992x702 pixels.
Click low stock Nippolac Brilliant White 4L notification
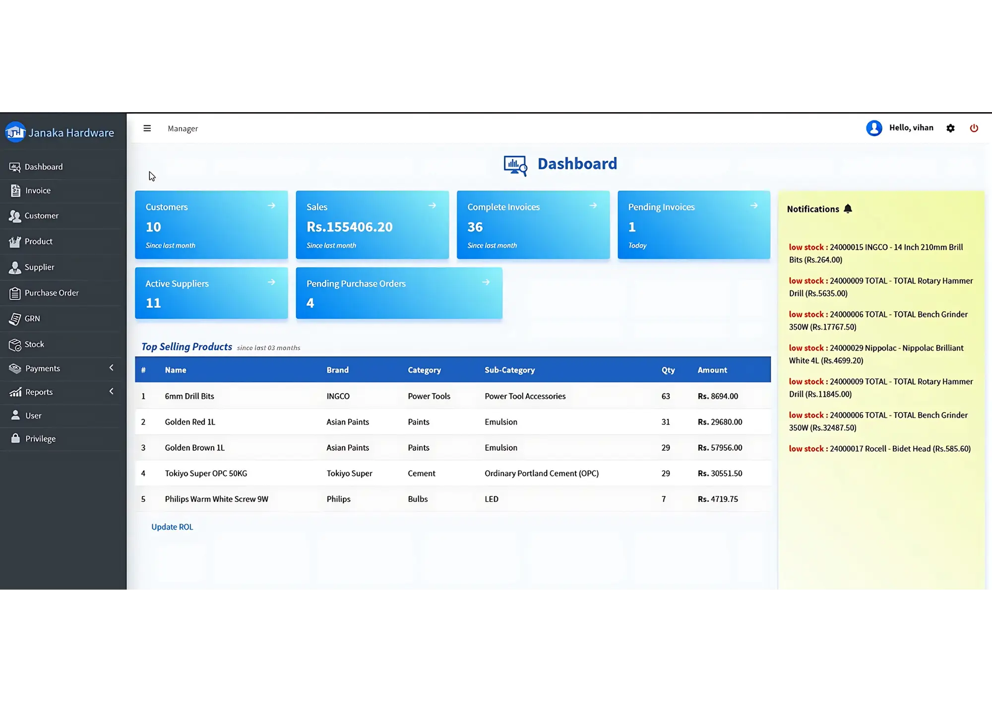[x=876, y=354]
